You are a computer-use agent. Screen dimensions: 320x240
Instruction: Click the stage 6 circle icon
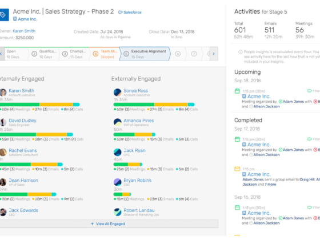[x=178, y=54]
